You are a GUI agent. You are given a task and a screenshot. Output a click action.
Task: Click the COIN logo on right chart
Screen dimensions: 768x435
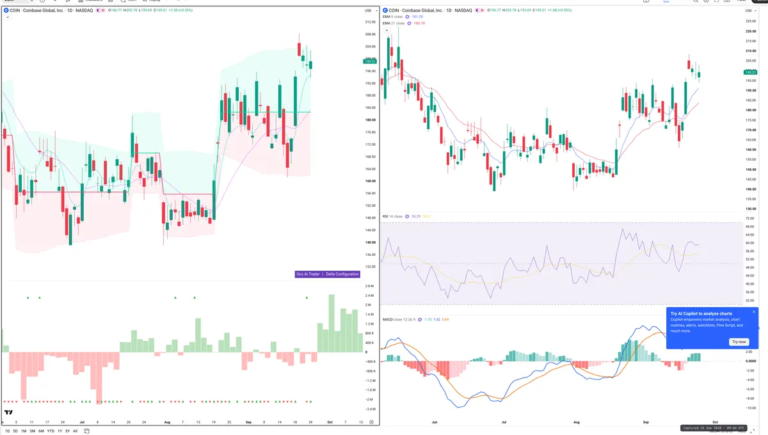pos(385,10)
